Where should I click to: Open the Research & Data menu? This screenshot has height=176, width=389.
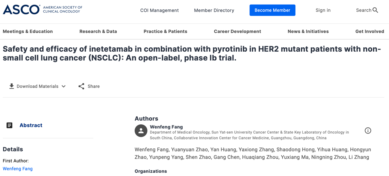[x=98, y=31]
